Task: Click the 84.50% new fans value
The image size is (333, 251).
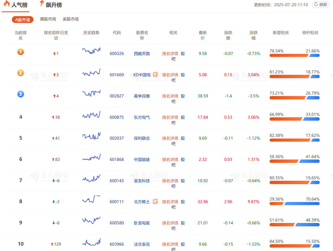Action: click(x=276, y=241)
